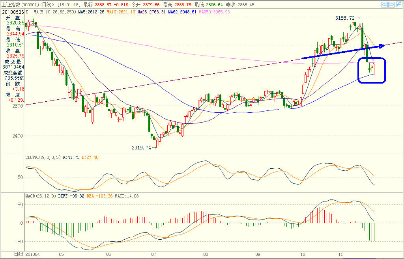
Task: Click the 05 month axis label
Action: tap(61, 255)
